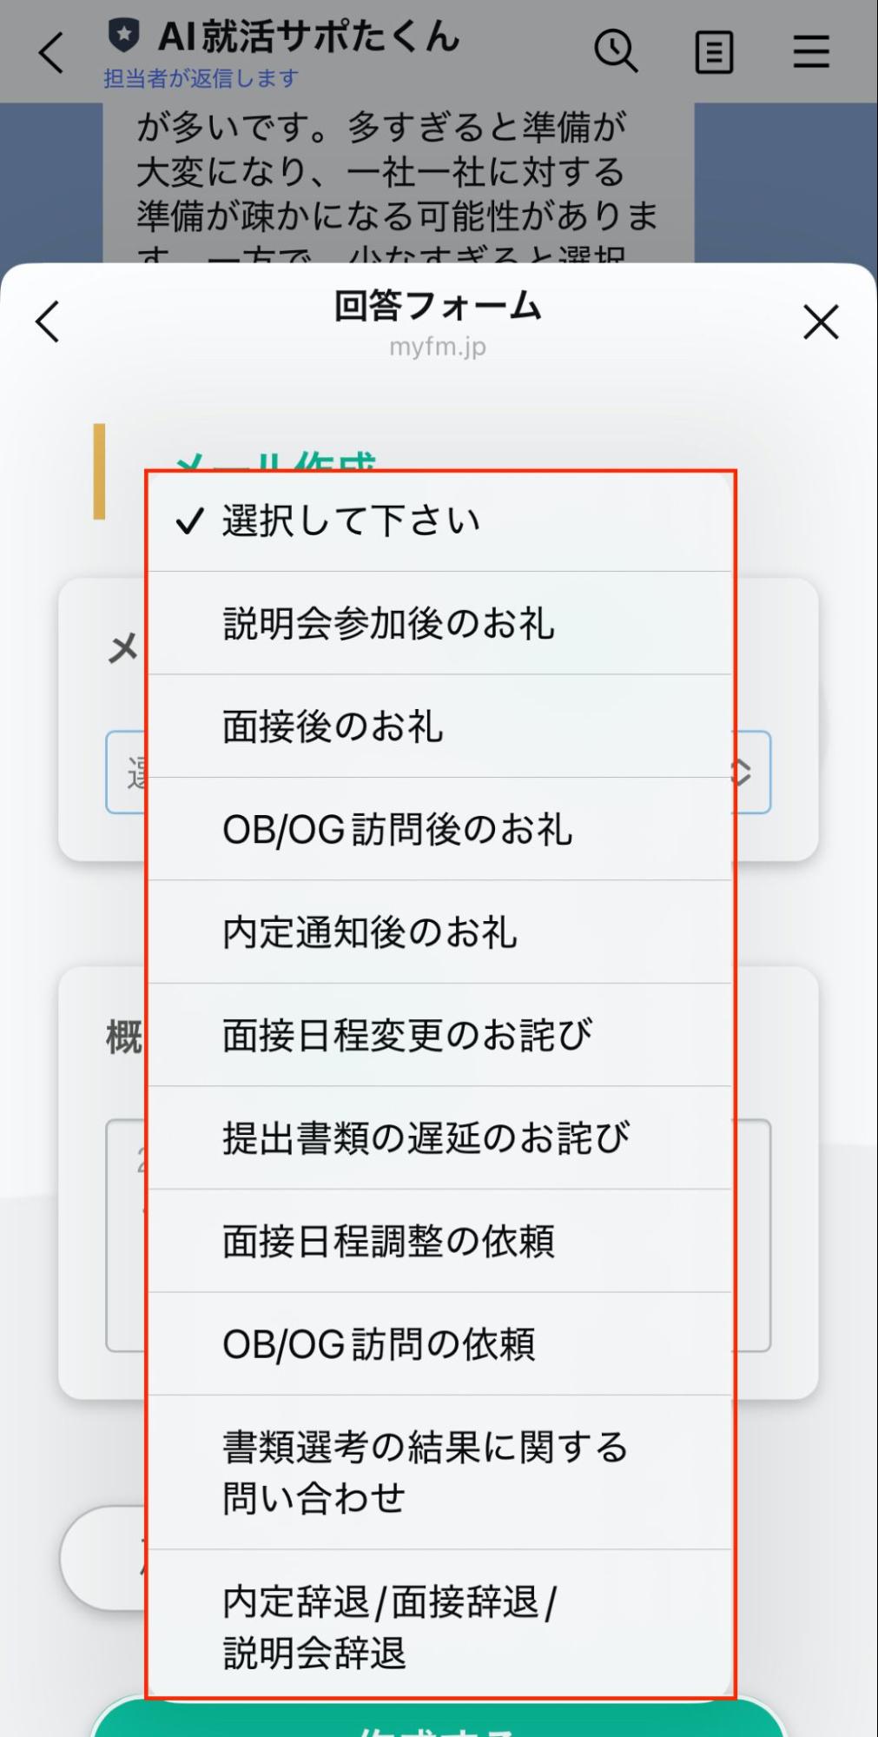Select 面接日程変更のお詫び option
The image size is (878, 1737).
pyautogui.click(x=406, y=1035)
